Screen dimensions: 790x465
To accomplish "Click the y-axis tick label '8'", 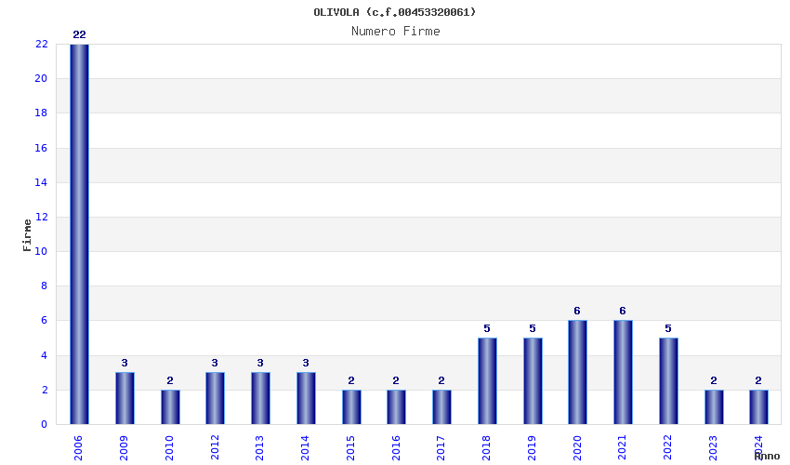I will pyautogui.click(x=45, y=286).
